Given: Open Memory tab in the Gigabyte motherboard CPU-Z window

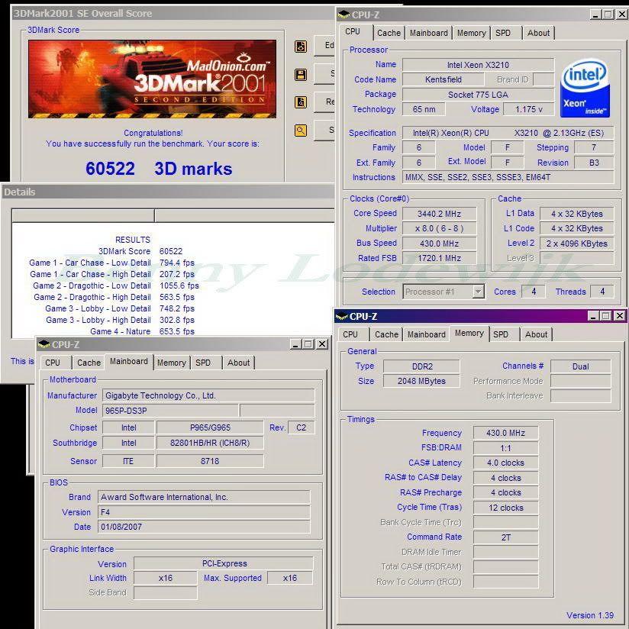Looking at the screenshot, I should click(x=171, y=363).
